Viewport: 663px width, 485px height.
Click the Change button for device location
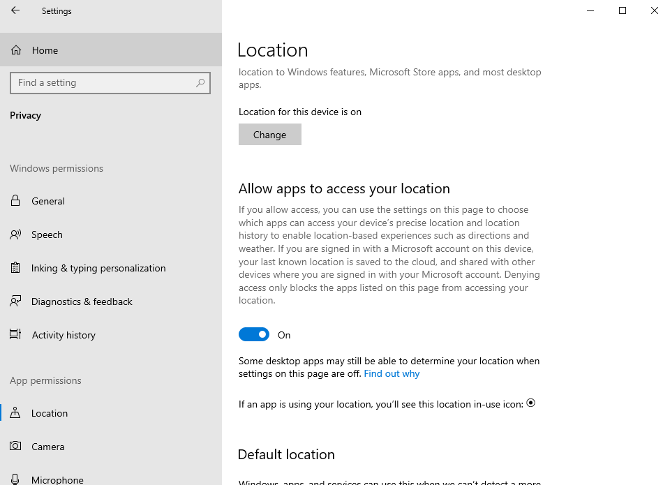(270, 135)
